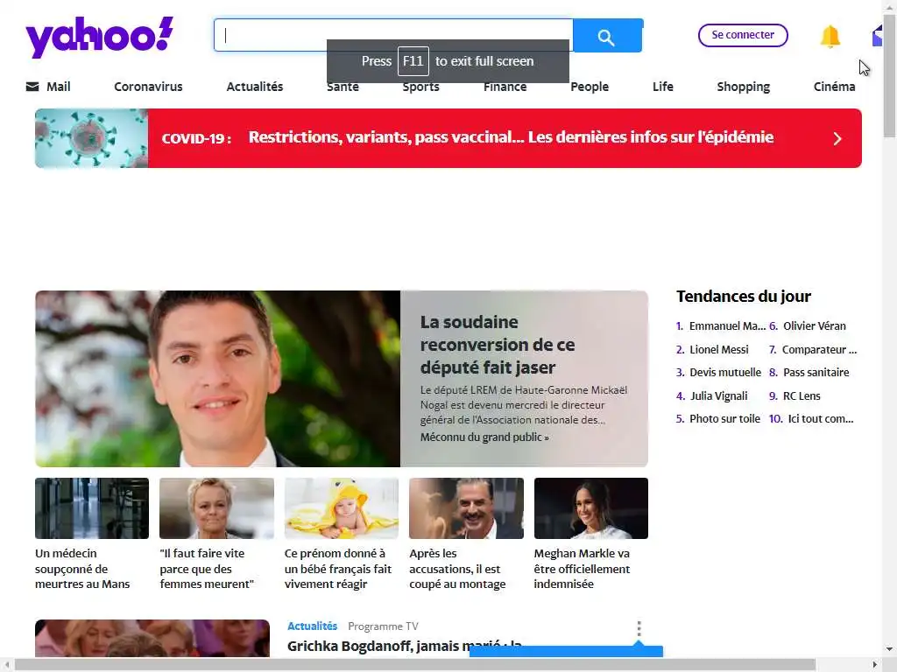Screen dimensions: 897x672
Task: Open the headline about député reconversion
Action: (x=498, y=345)
